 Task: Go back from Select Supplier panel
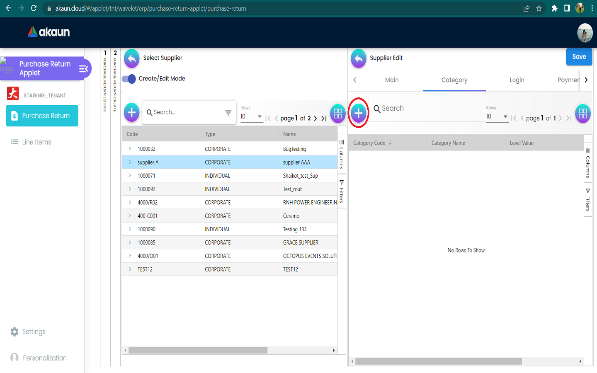pyautogui.click(x=131, y=58)
